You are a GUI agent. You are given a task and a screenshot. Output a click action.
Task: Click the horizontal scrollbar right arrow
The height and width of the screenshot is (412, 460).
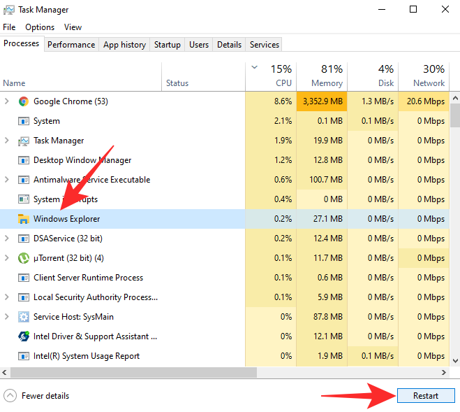click(x=443, y=374)
